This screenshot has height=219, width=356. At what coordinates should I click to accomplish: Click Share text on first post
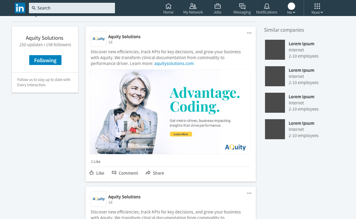pyautogui.click(x=158, y=173)
